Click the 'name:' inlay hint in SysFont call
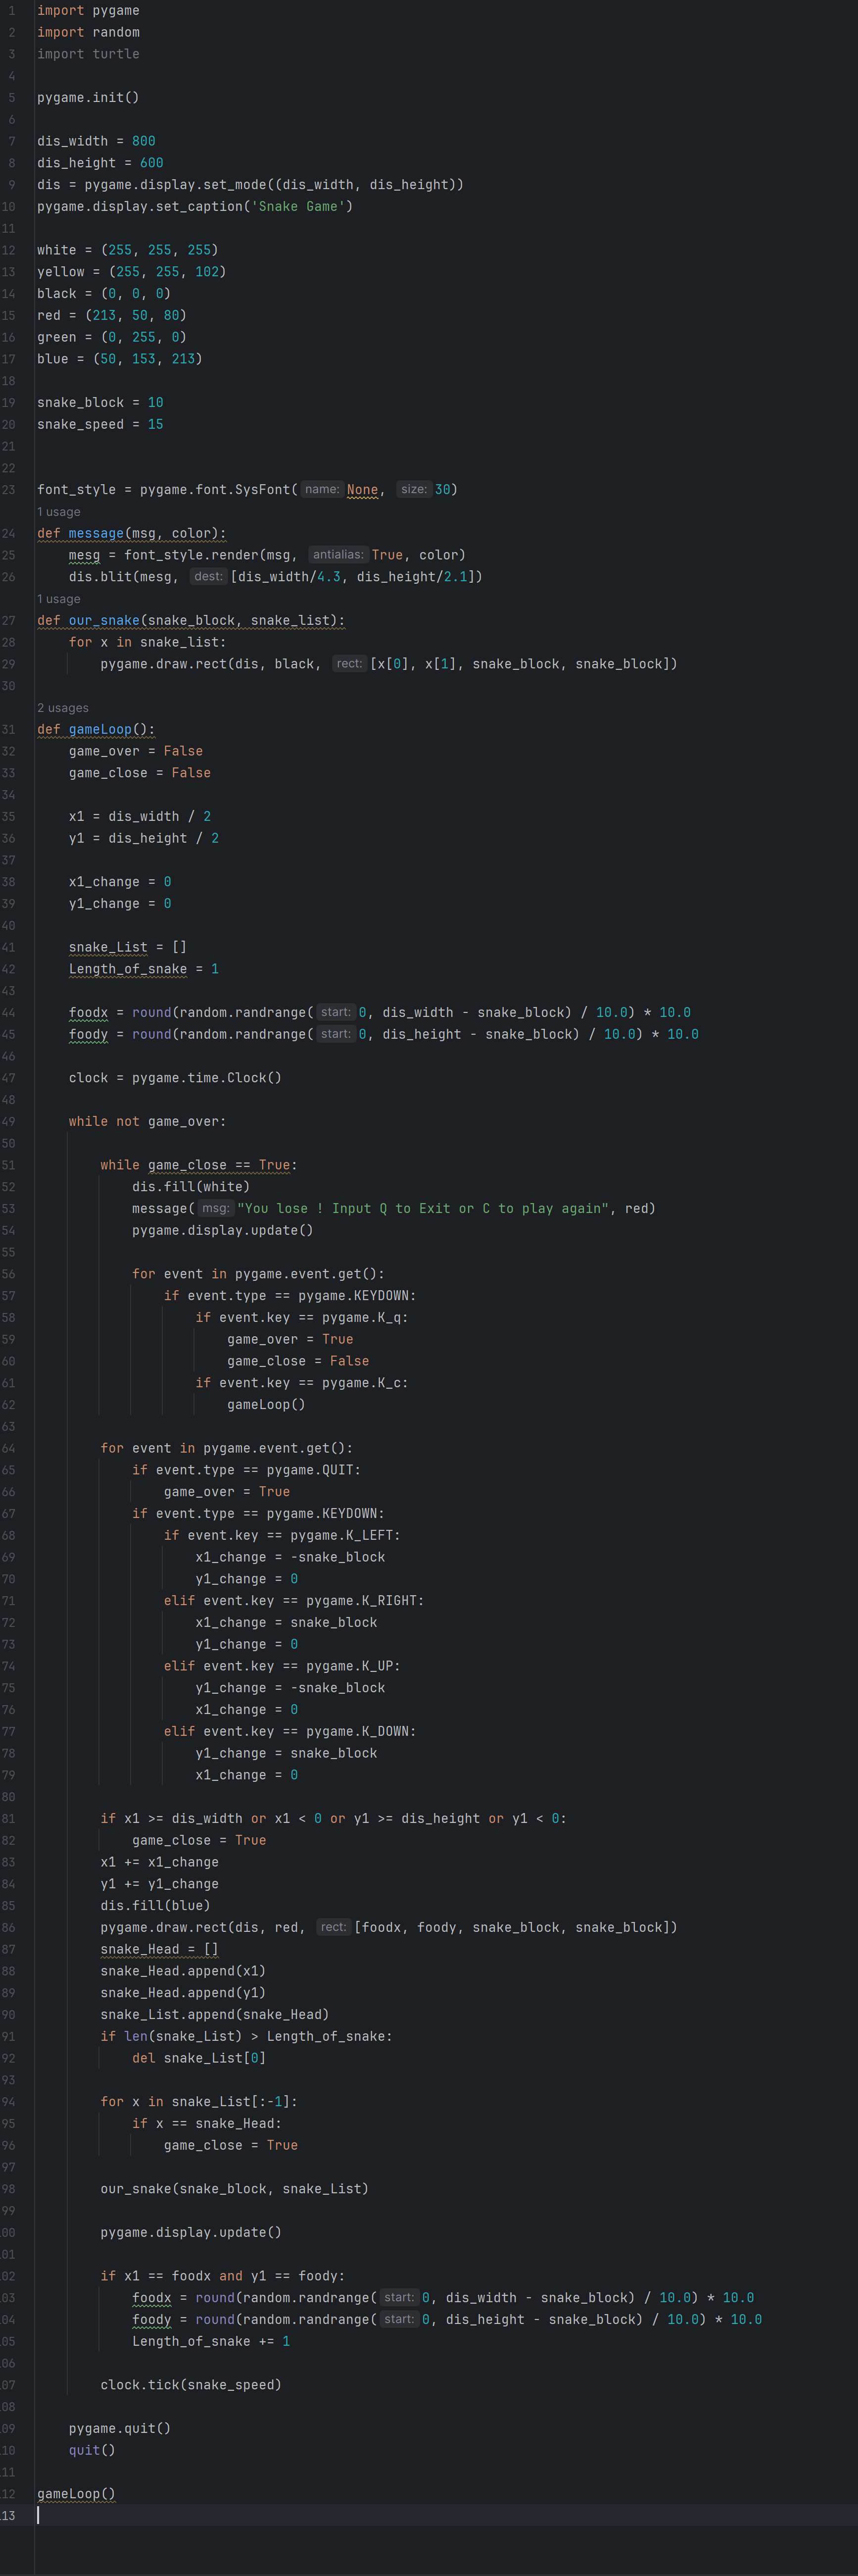Screen dimensions: 858x2576 (322, 489)
